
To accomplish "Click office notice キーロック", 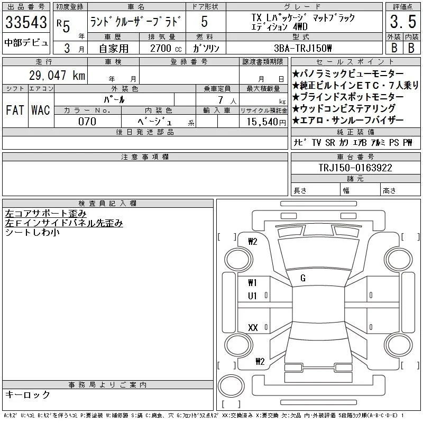I will click(27, 394).
